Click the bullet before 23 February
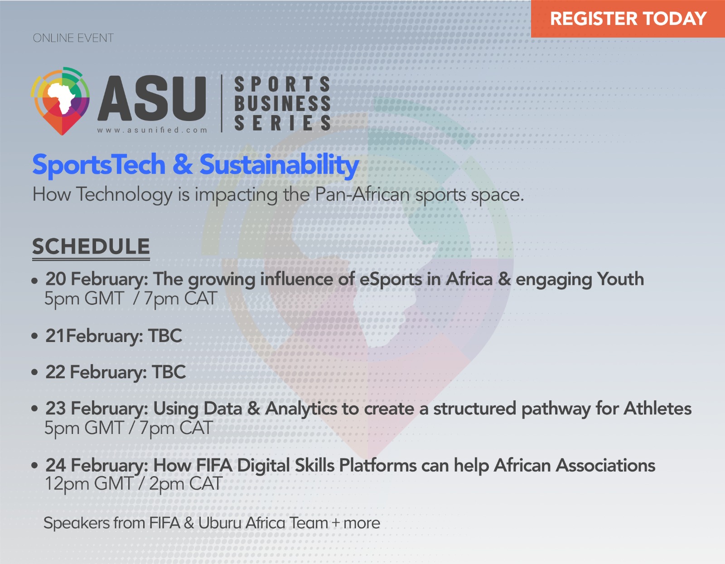 (35, 409)
